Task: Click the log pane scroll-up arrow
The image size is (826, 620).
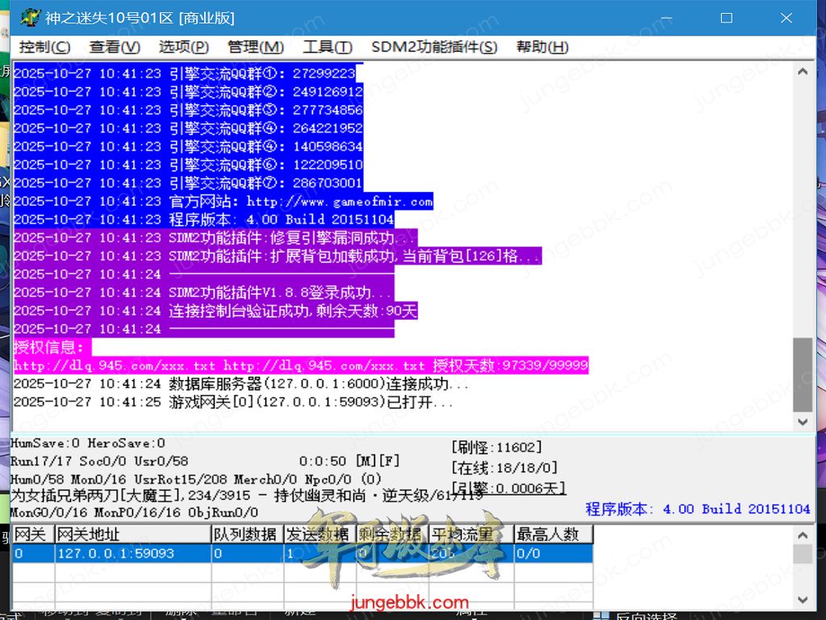Action: point(803,71)
